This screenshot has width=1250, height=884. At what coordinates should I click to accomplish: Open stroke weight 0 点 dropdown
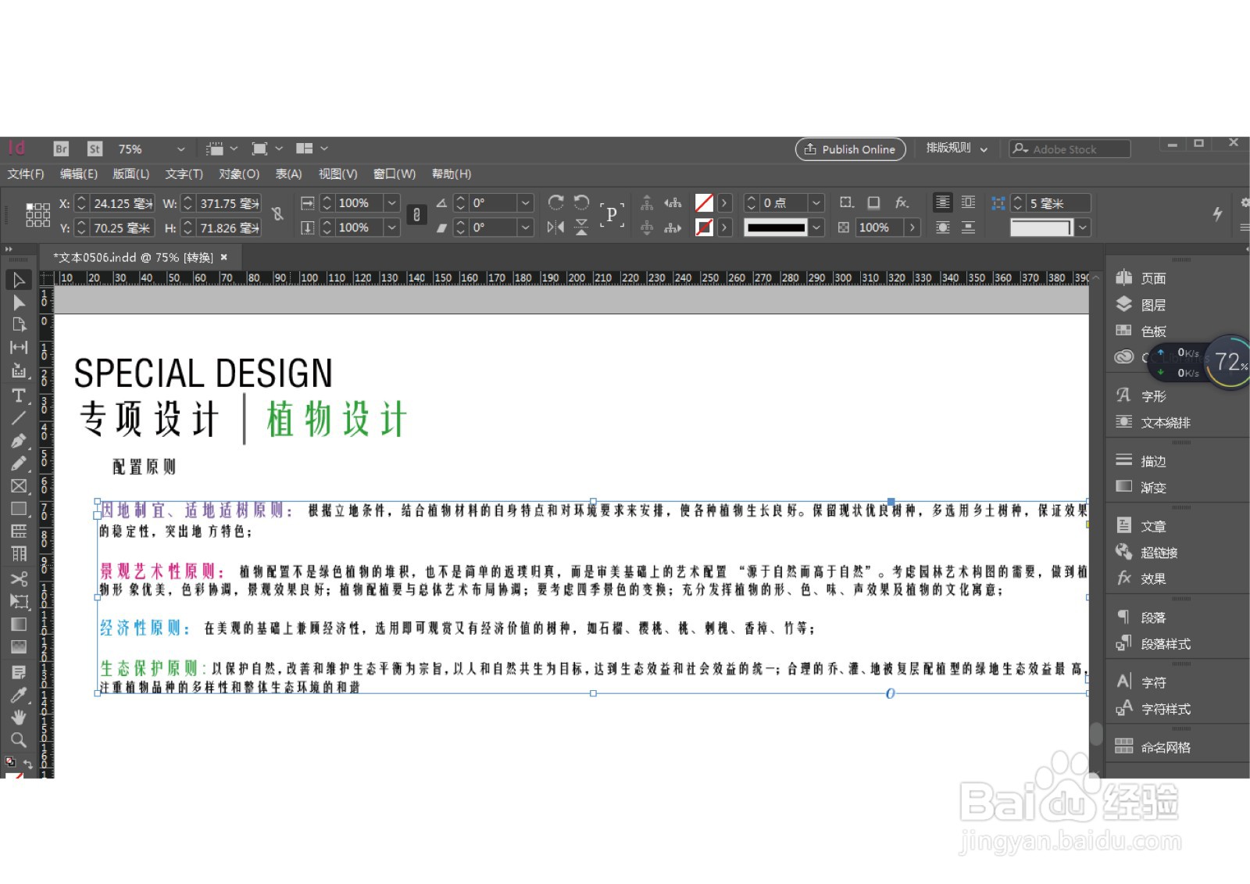pyautogui.click(x=816, y=203)
